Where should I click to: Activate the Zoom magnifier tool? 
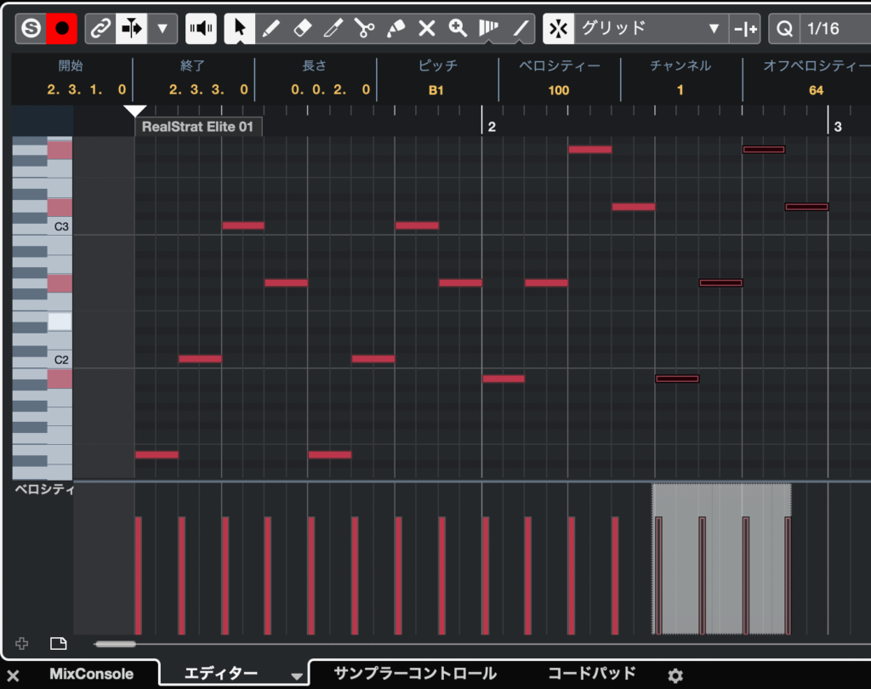(458, 29)
